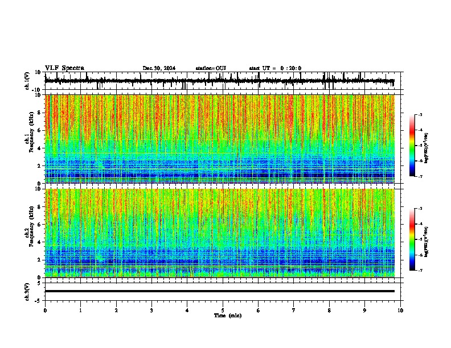
Task: Click the 'ch.3(V)' axis label
Action: tap(27, 292)
